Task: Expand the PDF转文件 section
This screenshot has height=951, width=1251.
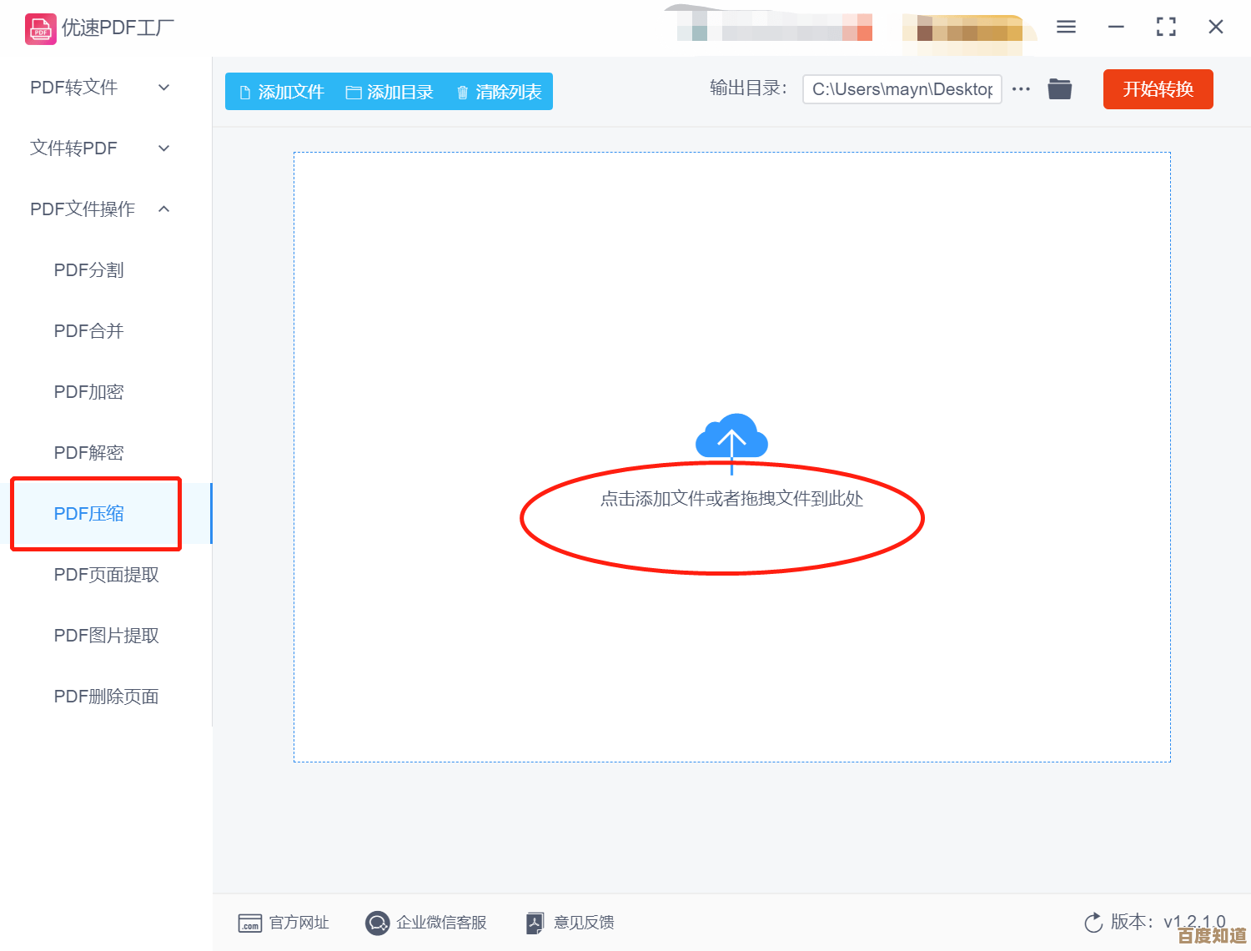Action: click(100, 88)
